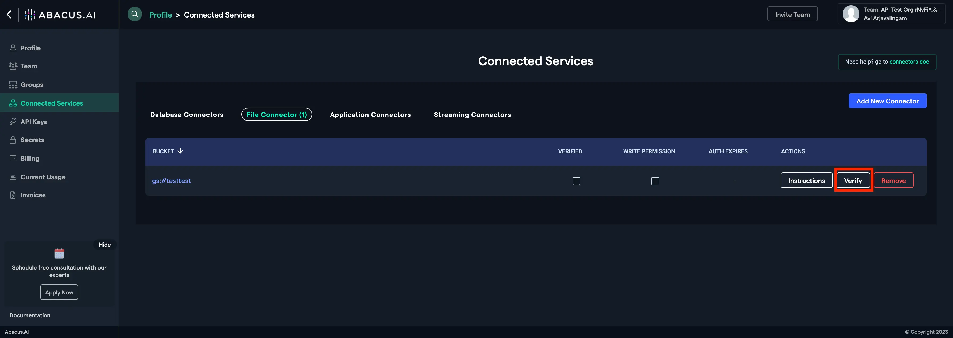Open the gs://testtest bucket link
953x338 pixels.
coord(171,181)
